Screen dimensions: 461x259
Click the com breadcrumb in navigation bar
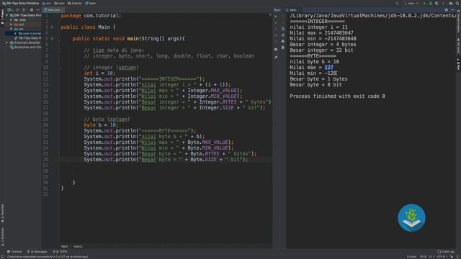[x=59, y=3]
